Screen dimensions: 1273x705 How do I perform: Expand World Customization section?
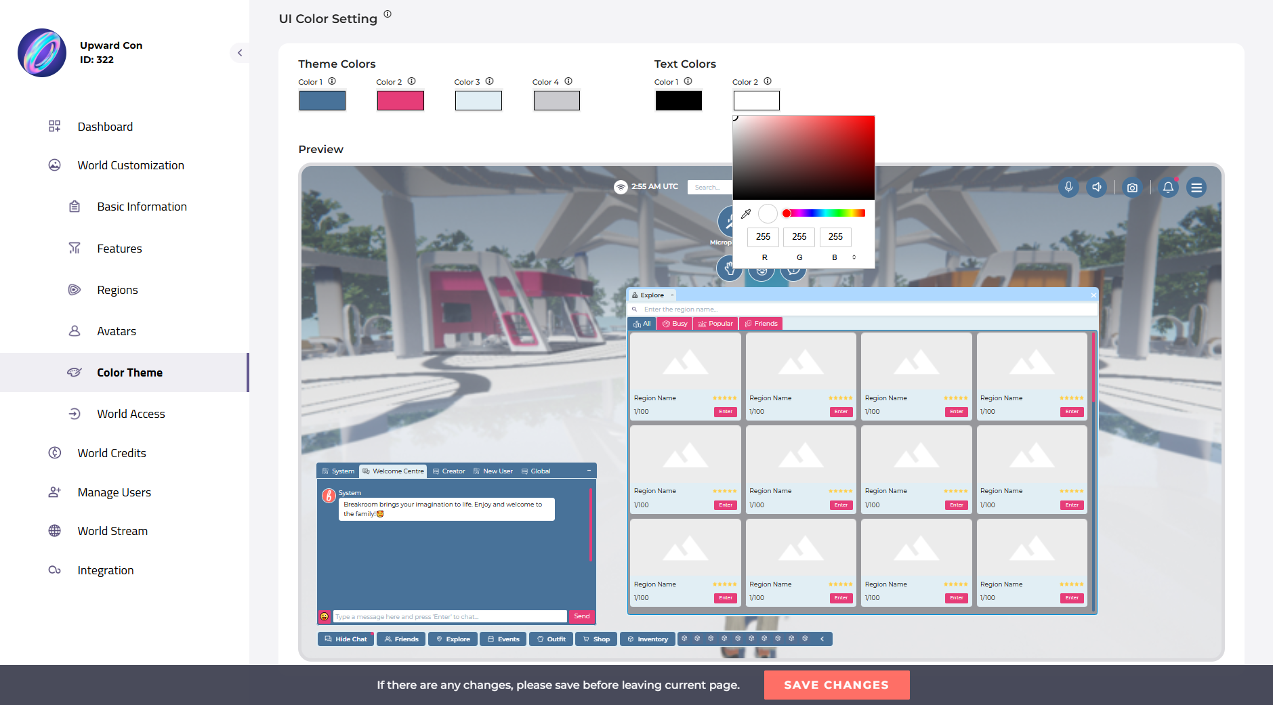point(130,165)
